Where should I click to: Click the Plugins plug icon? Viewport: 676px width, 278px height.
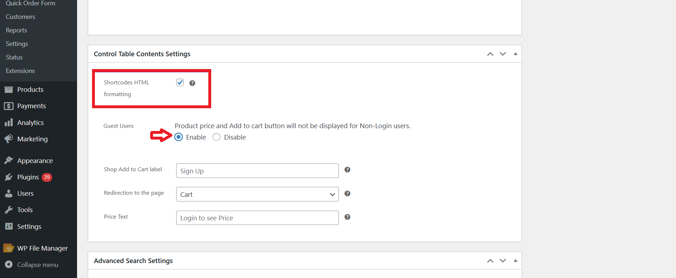[9, 177]
